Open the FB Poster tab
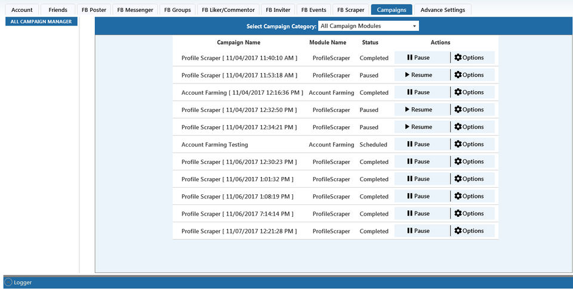573x289 pixels. [94, 10]
